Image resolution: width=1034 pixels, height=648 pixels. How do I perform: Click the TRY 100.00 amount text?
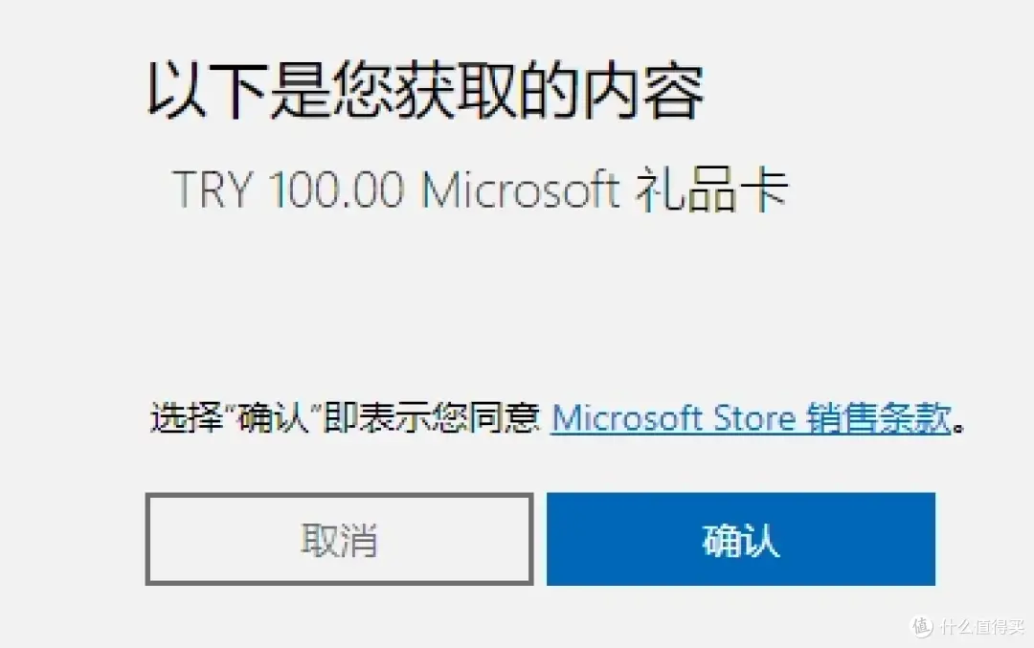288,190
